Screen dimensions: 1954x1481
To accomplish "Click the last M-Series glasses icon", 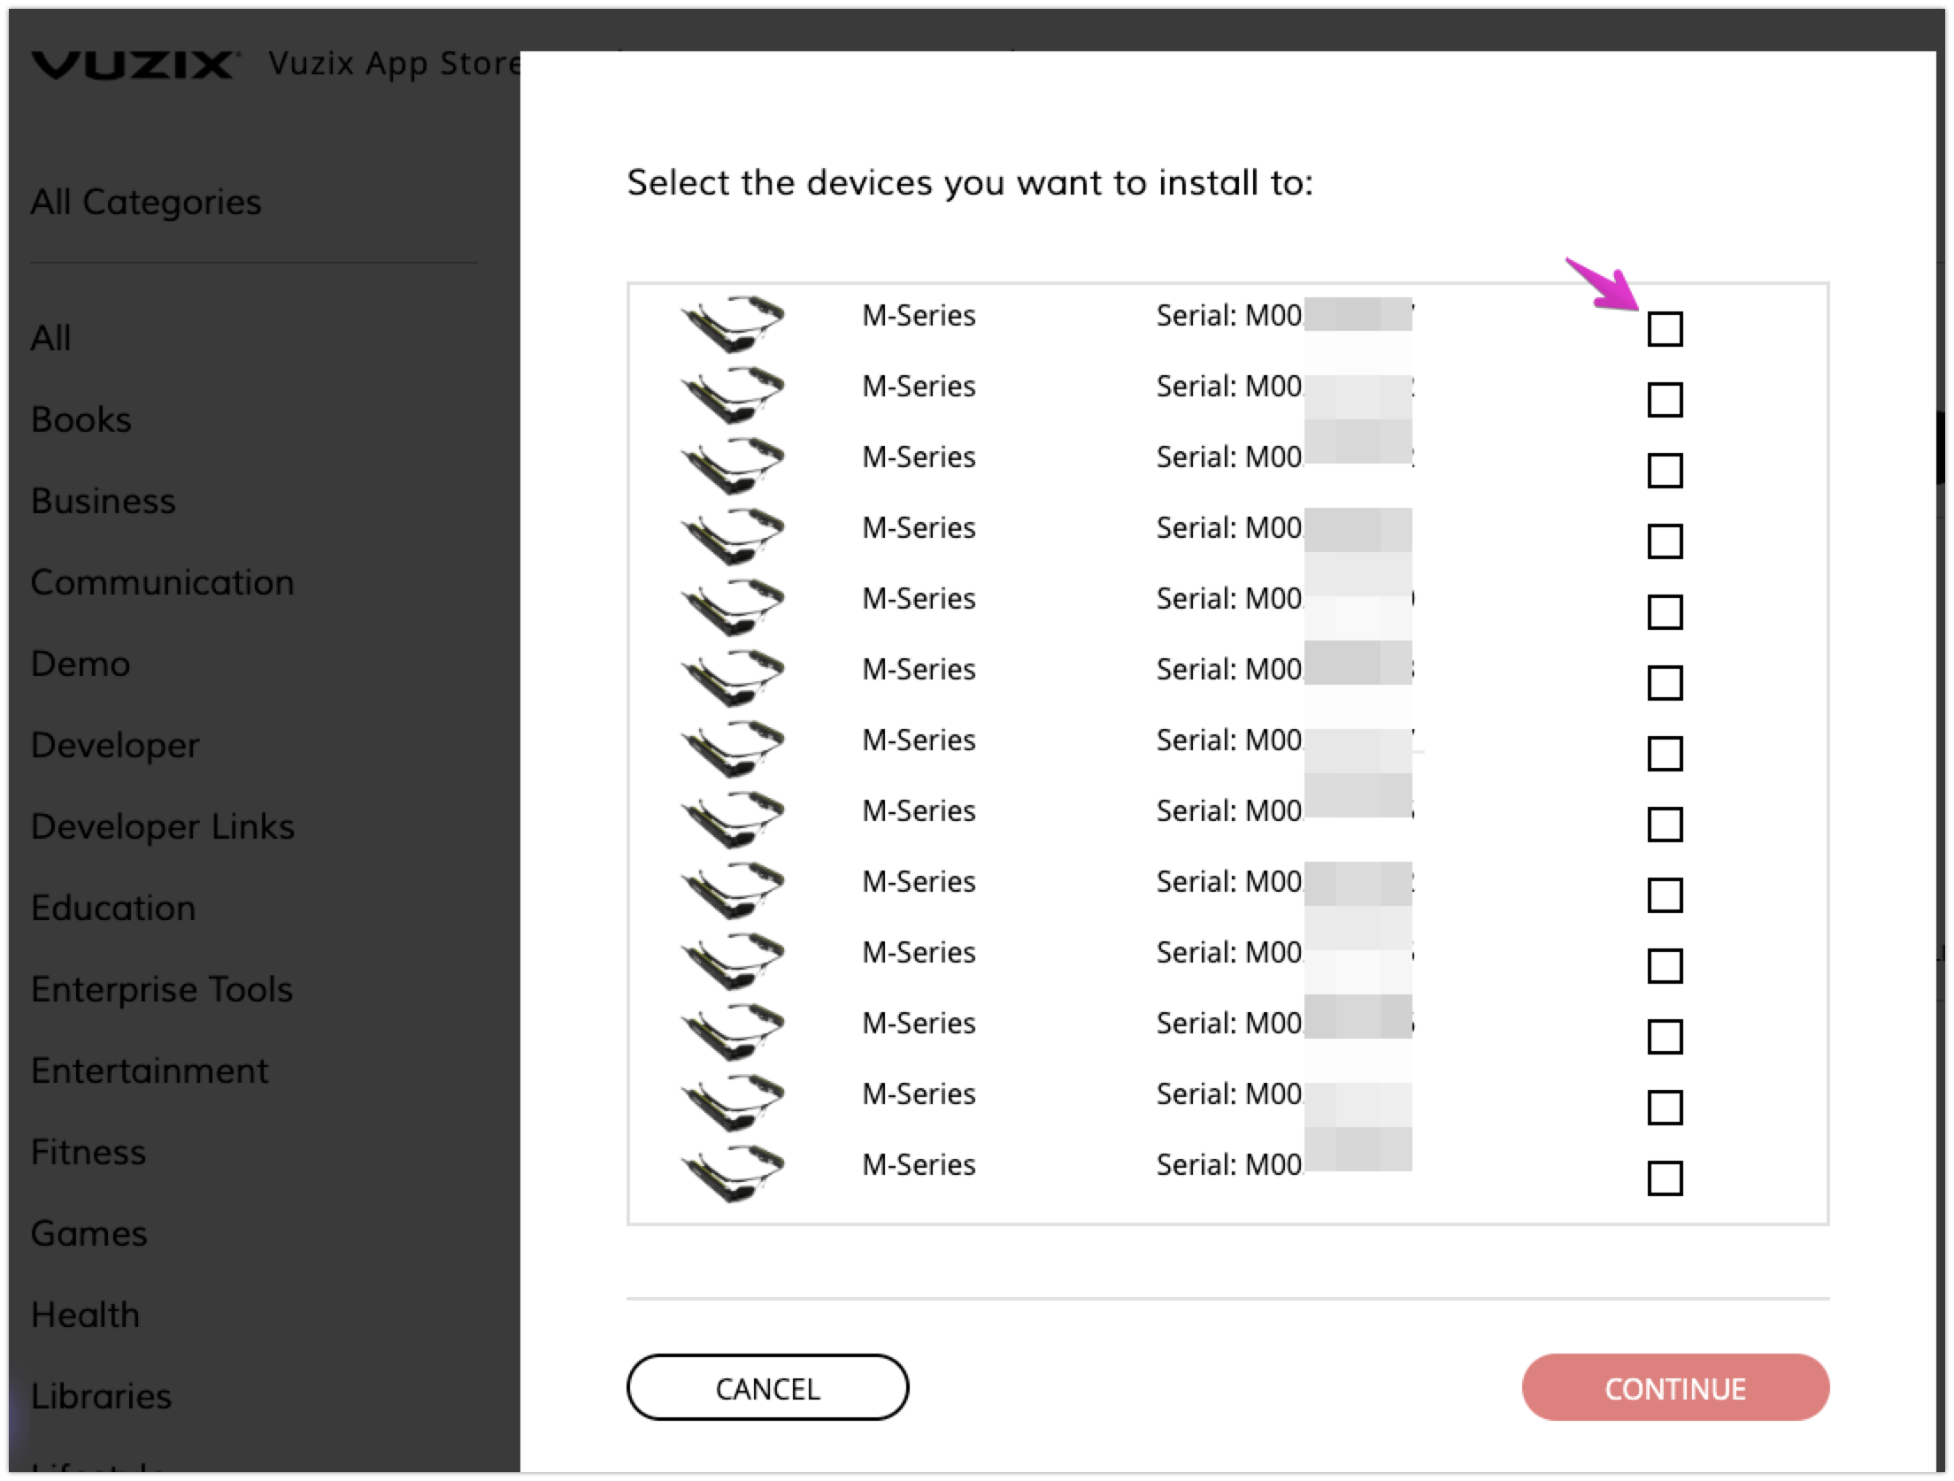I will [732, 1171].
